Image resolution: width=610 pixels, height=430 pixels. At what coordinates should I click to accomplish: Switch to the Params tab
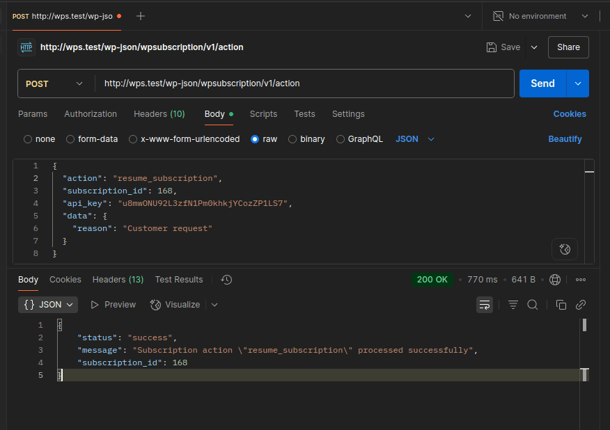click(x=33, y=114)
